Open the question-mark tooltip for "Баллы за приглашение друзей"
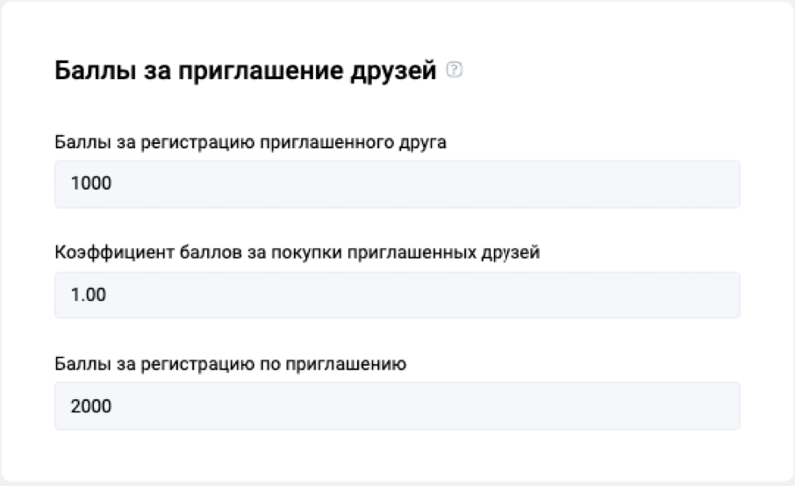Viewport: 795px width, 486px height. pos(453,71)
